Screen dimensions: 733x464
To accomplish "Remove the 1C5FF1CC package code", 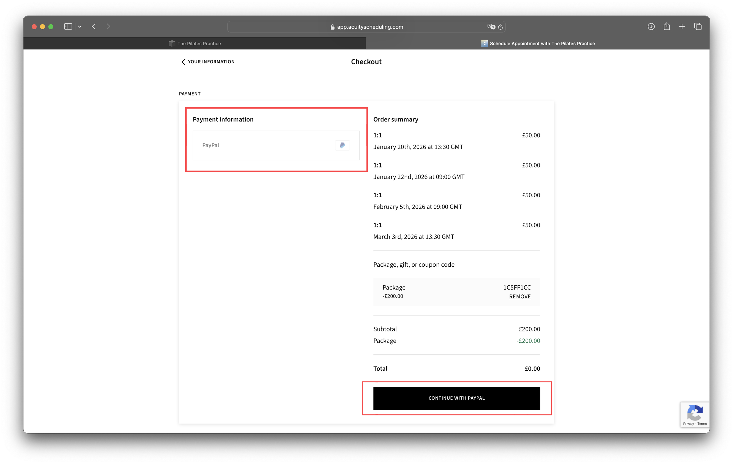I will point(520,296).
